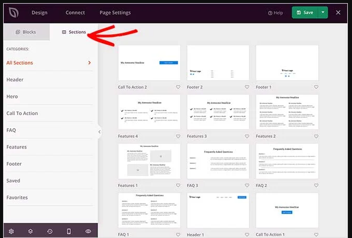Choose the FAQ 3 section thumbnail
The width and height of the screenshot is (352, 238).
click(x=218, y=161)
